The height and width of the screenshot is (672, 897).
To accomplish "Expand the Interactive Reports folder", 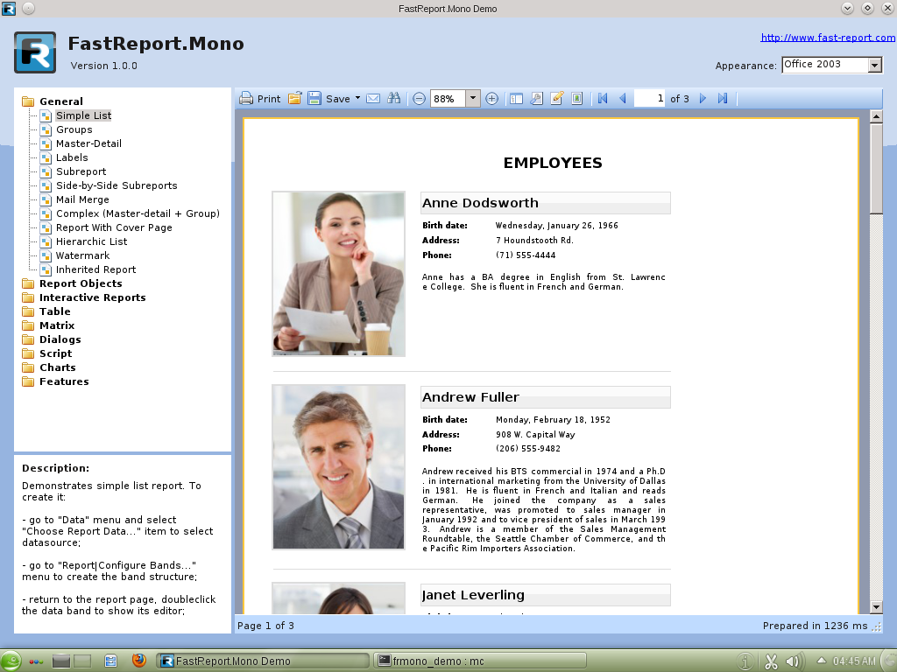I will coord(92,297).
